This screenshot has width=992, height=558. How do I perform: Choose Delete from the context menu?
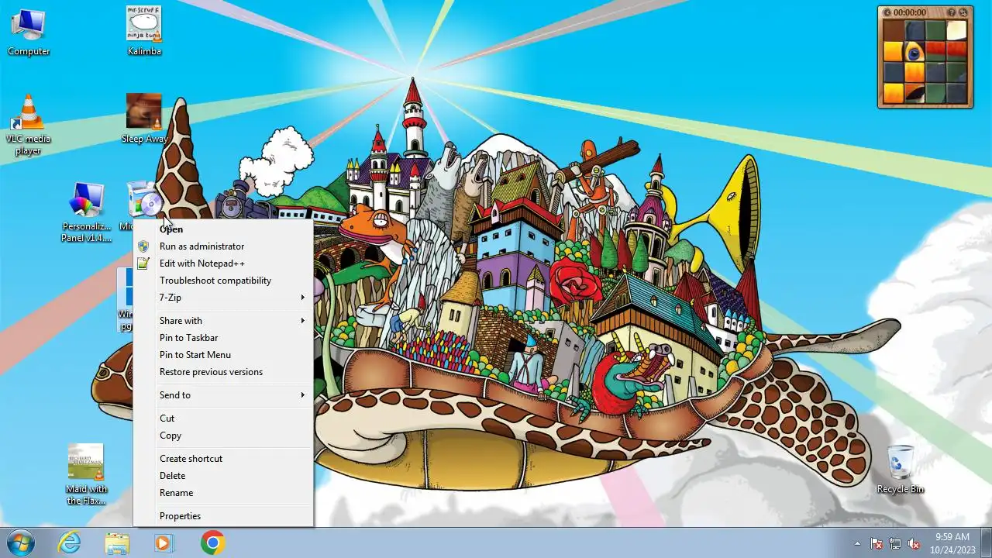[223, 476]
